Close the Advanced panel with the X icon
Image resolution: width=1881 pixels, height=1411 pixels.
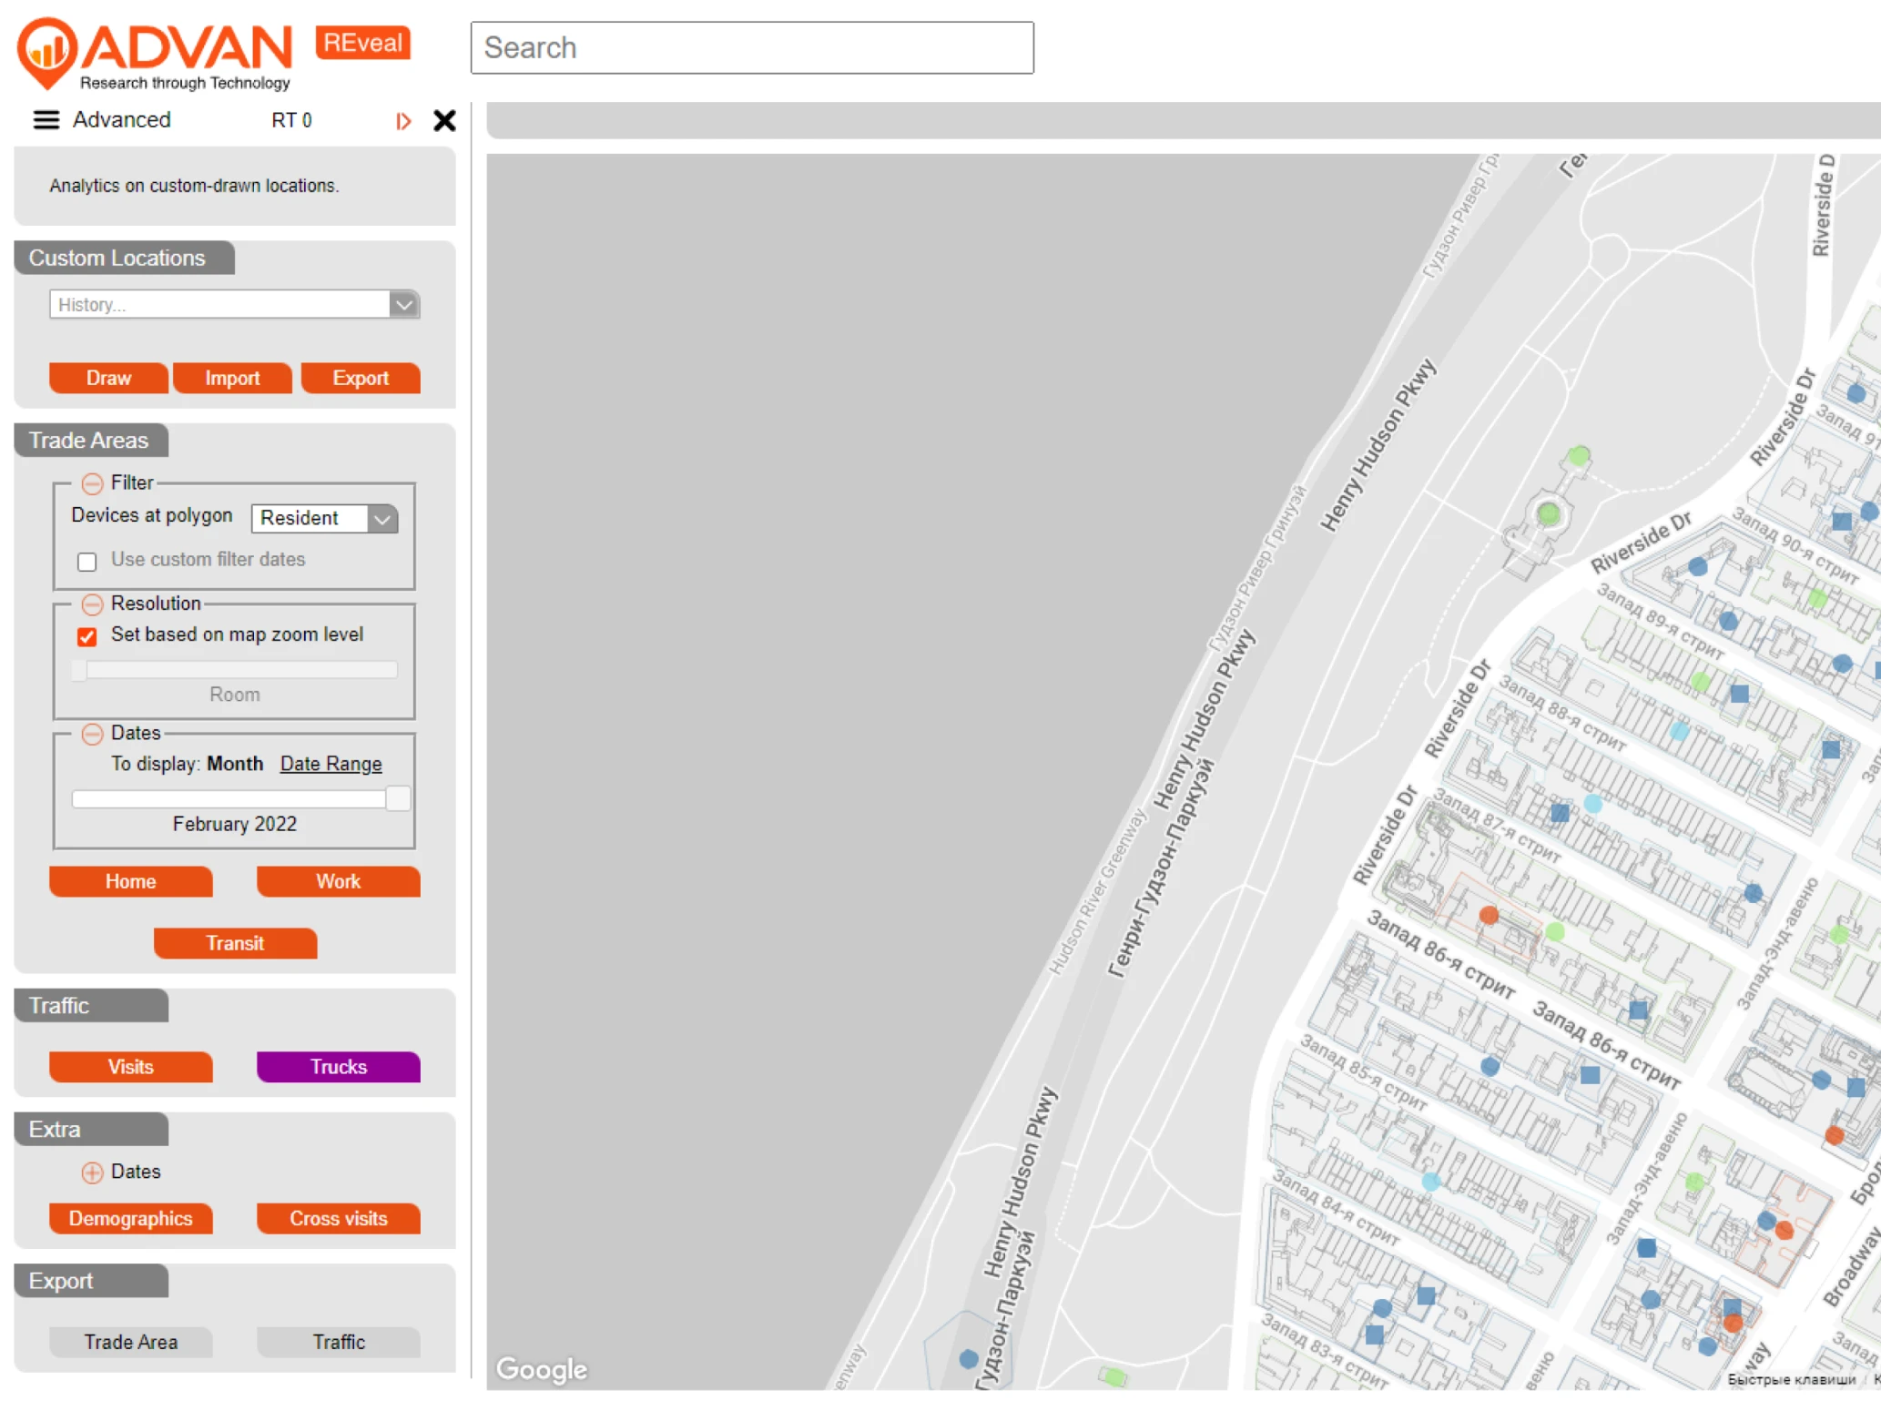pyautogui.click(x=443, y=120)
